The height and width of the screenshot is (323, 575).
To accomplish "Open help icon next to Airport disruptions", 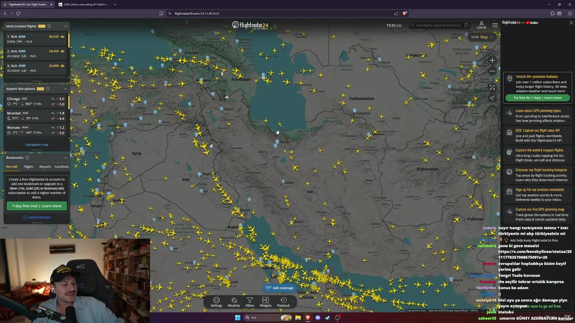I will click(48, 89).
